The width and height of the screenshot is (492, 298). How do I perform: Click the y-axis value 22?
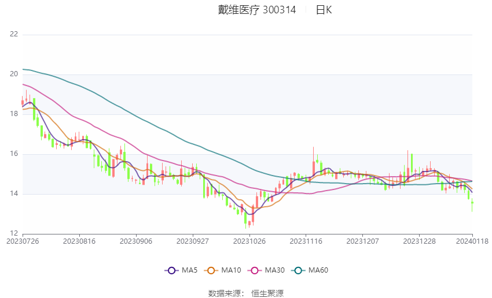point(14,34)
